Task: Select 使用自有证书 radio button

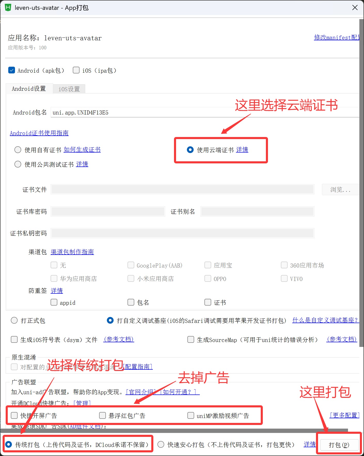Action: tap(18, 150)
